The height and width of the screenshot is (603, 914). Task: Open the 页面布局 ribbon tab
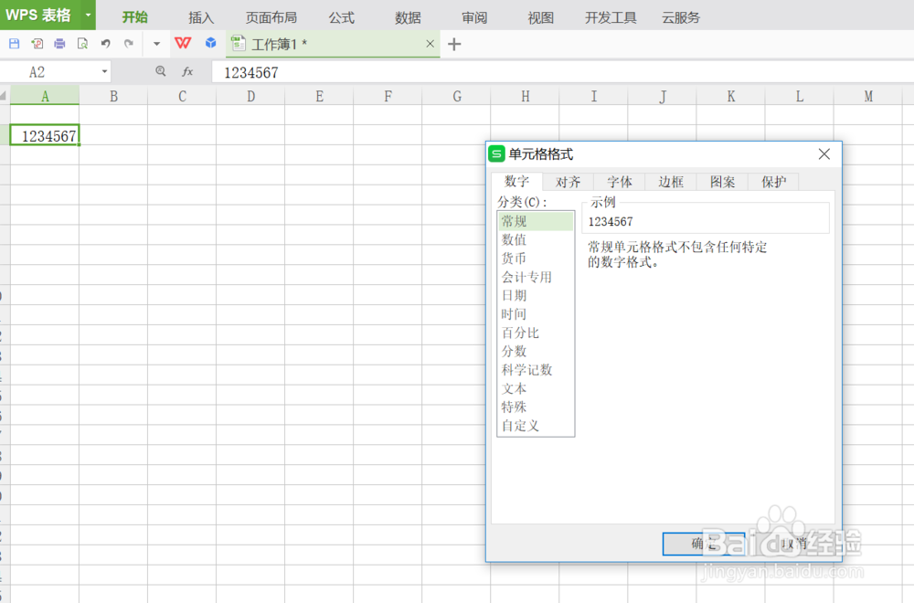pyautogui.click(x=271, y=17)
